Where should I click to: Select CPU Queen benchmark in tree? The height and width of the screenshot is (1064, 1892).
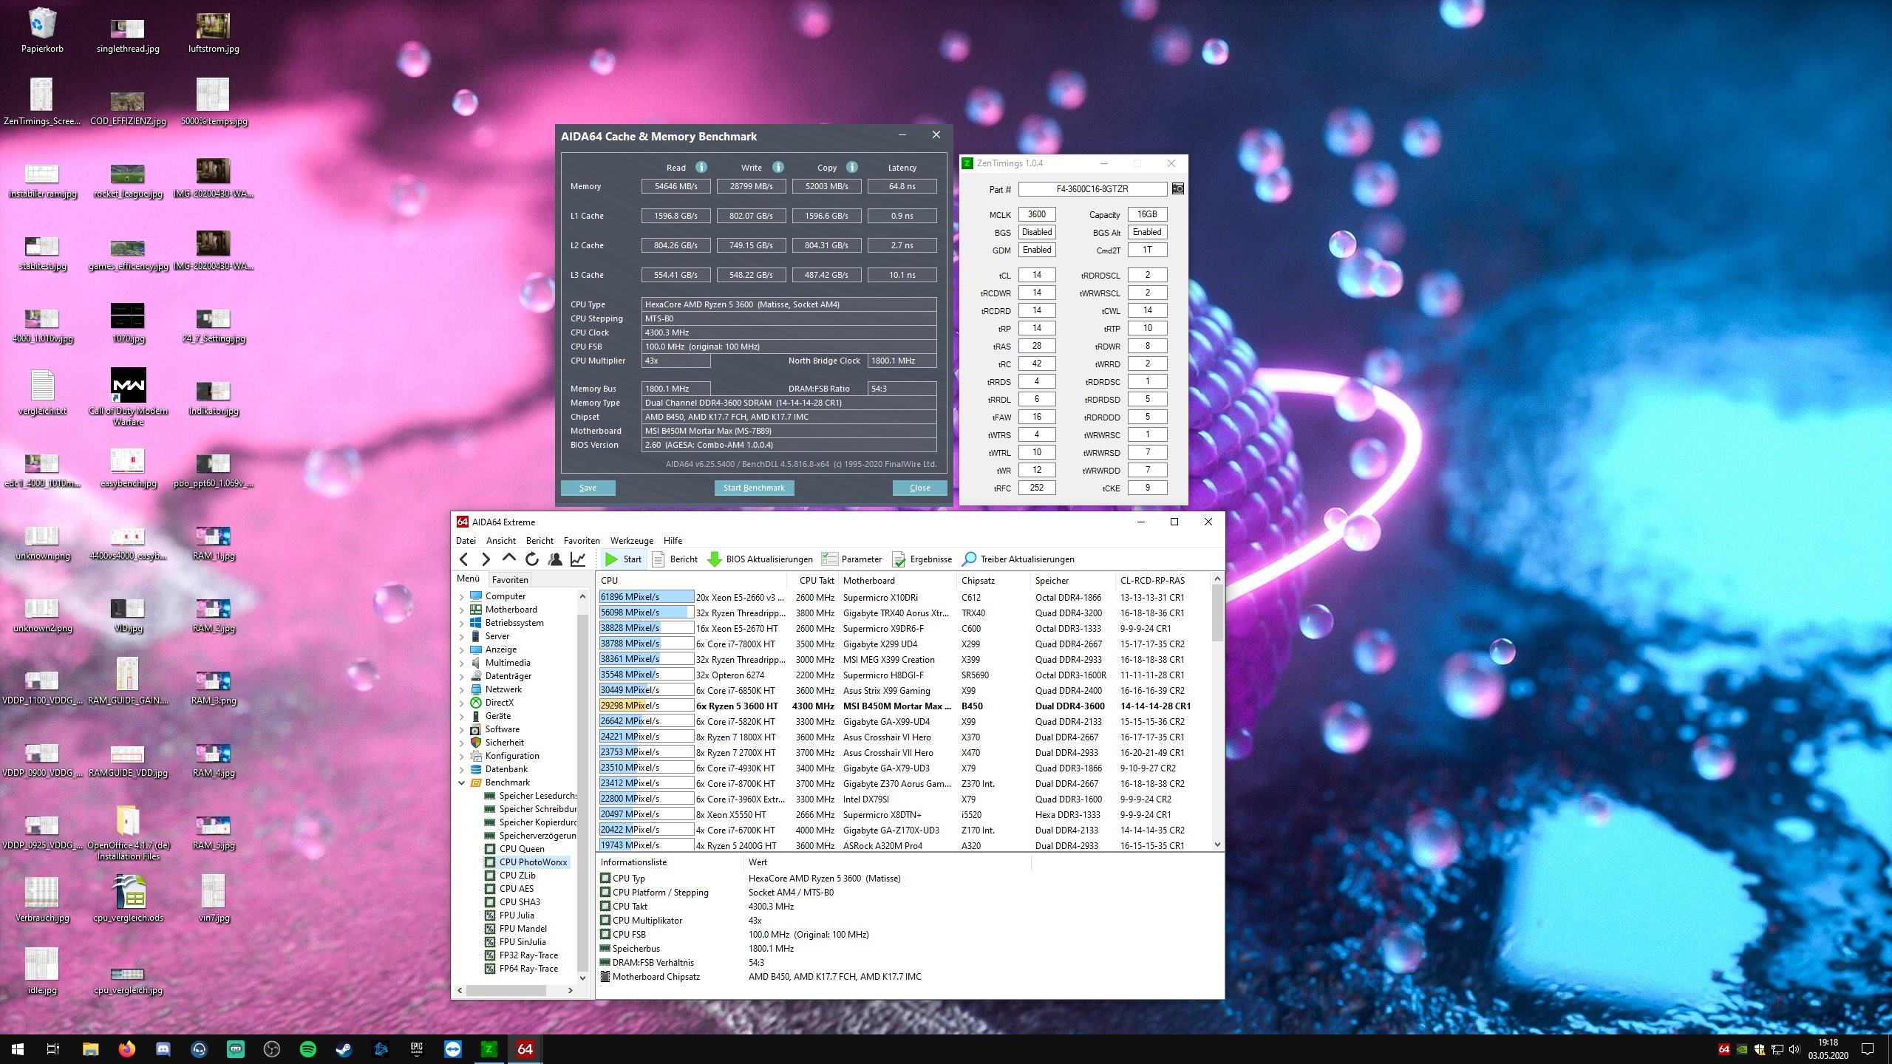click(522, 849)
